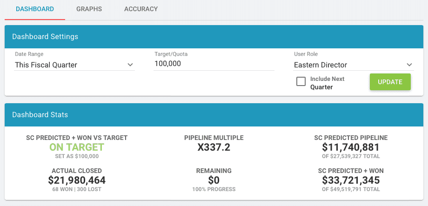Click the User Role chevron arrow
The image size is (428, 206).
tap(409, 65)
